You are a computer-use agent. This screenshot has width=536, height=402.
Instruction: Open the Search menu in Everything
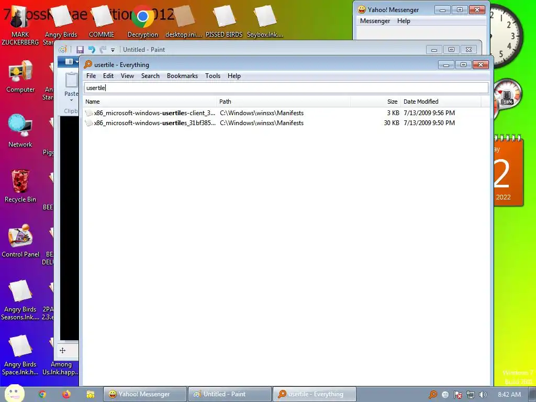150,76
